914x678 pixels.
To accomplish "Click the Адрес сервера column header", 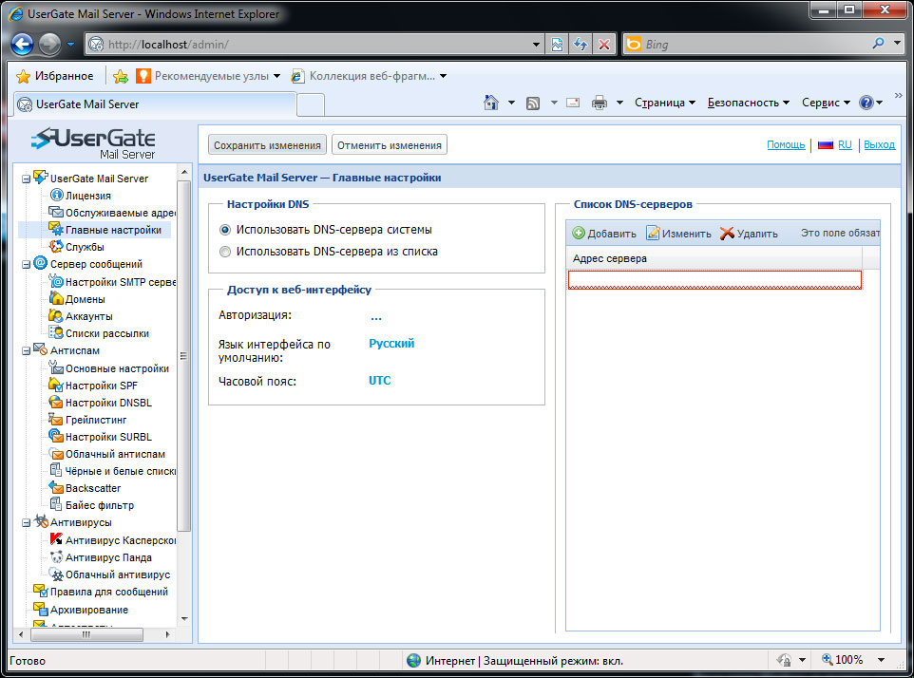I will [714, 258].
